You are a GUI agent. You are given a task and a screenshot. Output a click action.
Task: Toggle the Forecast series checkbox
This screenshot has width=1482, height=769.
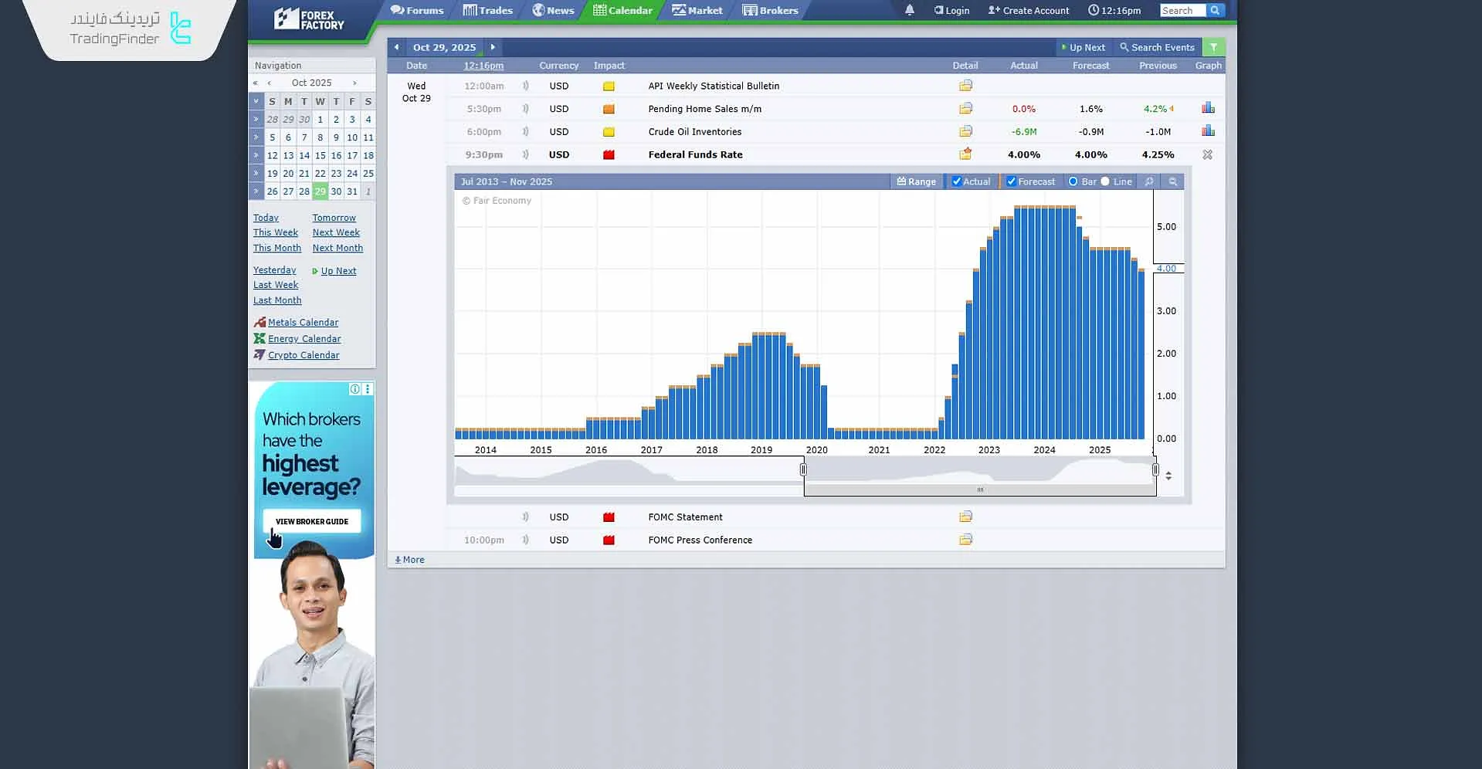(1011, 181)
